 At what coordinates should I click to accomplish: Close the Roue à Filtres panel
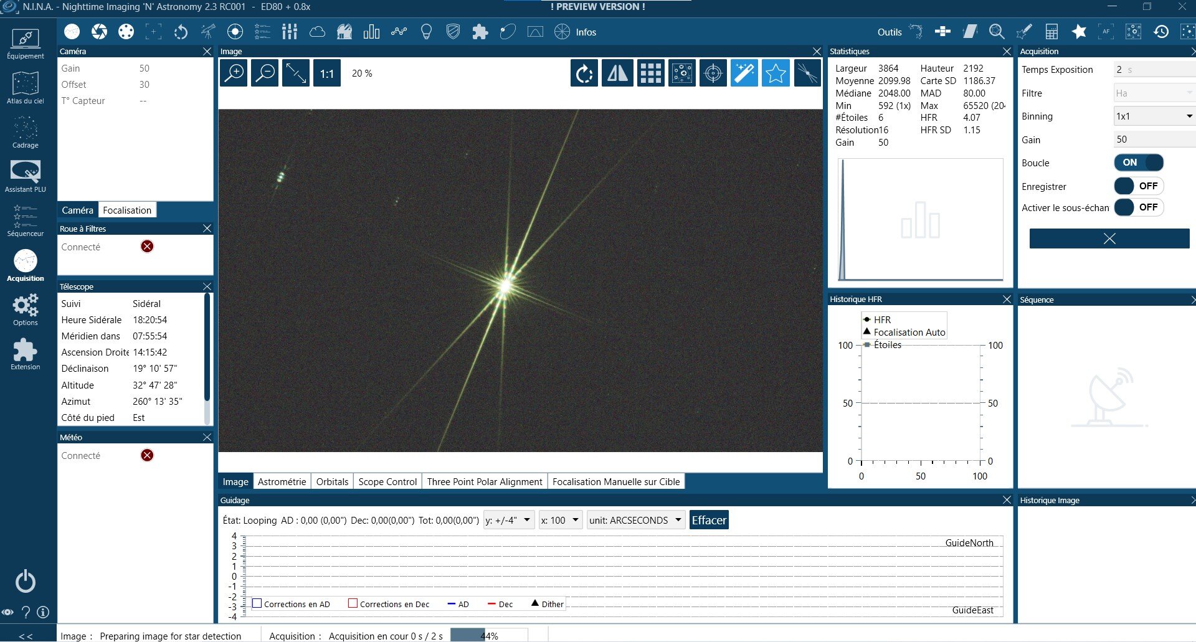point(207,229)
